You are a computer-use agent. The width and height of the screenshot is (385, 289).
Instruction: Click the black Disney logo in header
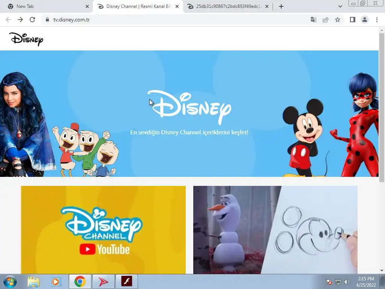[x=26, y=39]
